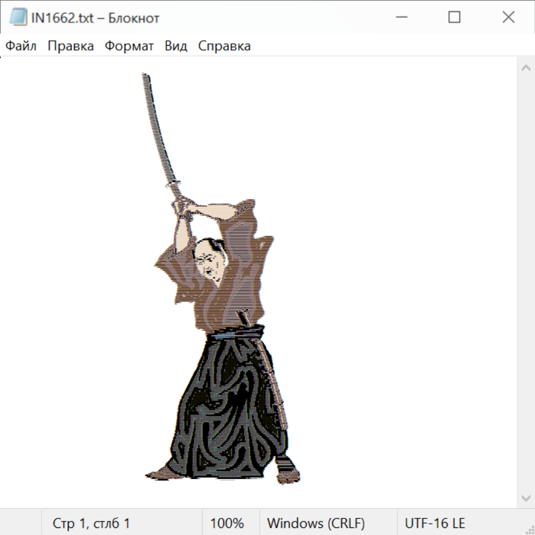This screenshot has height=535, width=535.
Task: Click the 'IN1662.txt – Блокнот' title text
Action: pos(95,18)
